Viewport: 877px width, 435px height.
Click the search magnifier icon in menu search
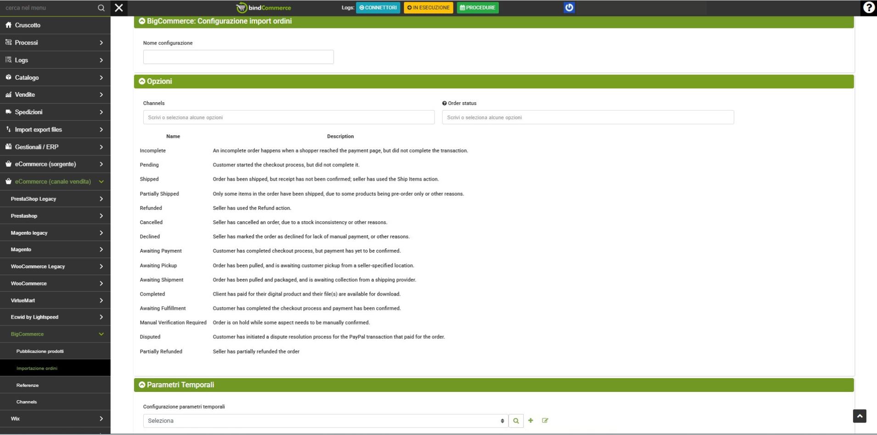[x=101, y=8]
